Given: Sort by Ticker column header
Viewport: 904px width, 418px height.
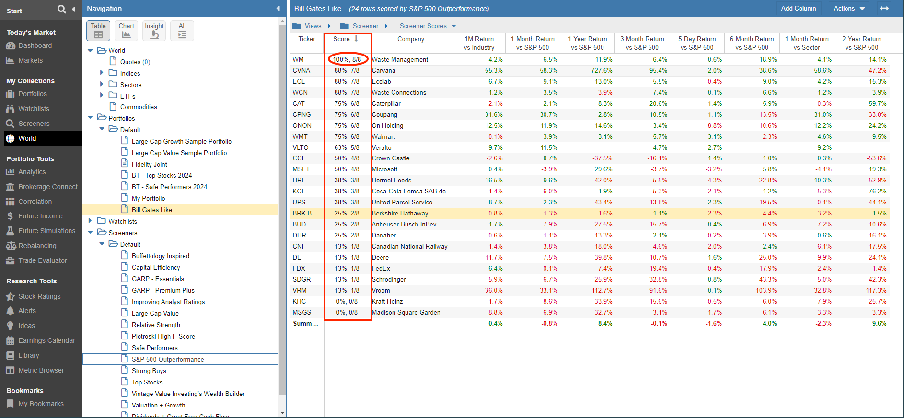Looking at the screenshot, I should (307, 39).
